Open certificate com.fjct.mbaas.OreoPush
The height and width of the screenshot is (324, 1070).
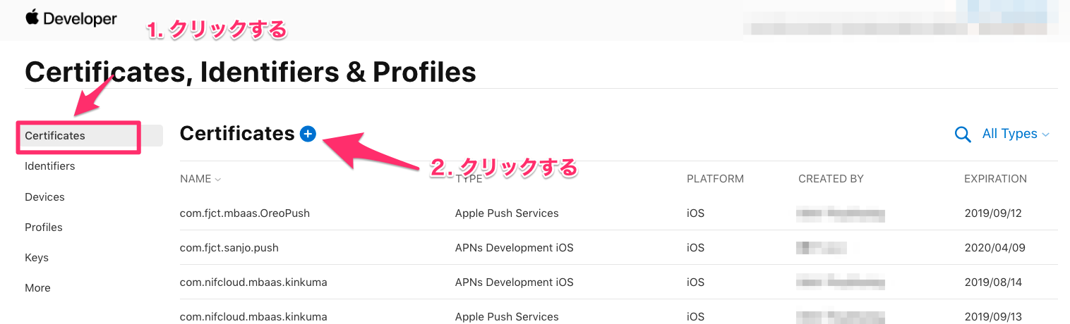[x=245, y=213]
